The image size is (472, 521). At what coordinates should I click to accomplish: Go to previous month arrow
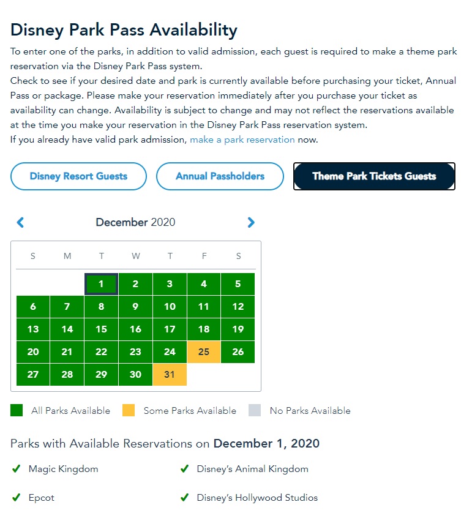[x=20, y=222]
